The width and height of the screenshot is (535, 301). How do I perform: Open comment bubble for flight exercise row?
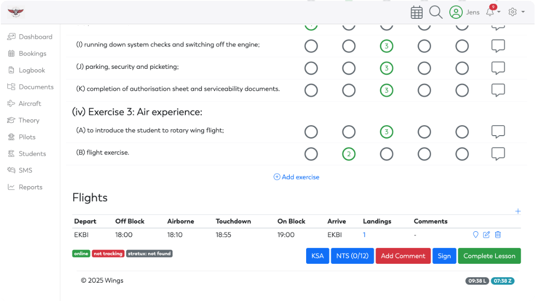(498, 154)
